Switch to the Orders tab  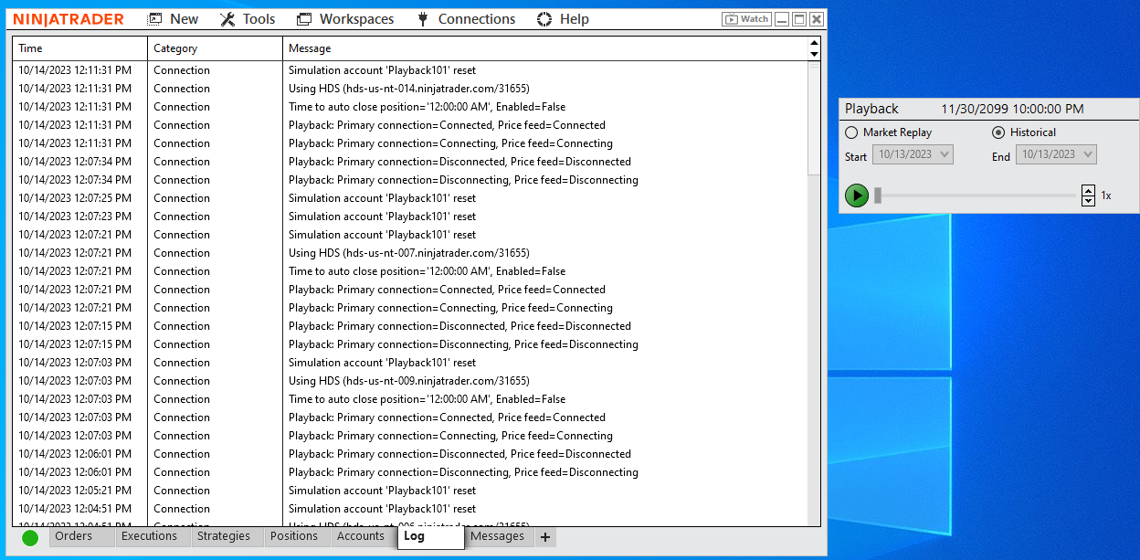pos(73,536)
